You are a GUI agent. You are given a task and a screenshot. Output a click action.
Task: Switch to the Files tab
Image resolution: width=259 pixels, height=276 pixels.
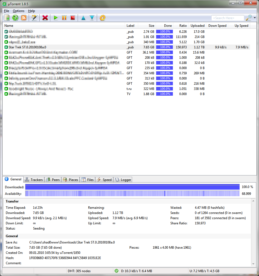(88, 180)
